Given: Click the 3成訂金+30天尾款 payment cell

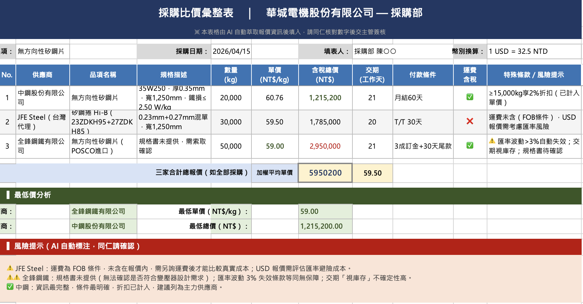Looking at the screenshot, I should (423, 146).
